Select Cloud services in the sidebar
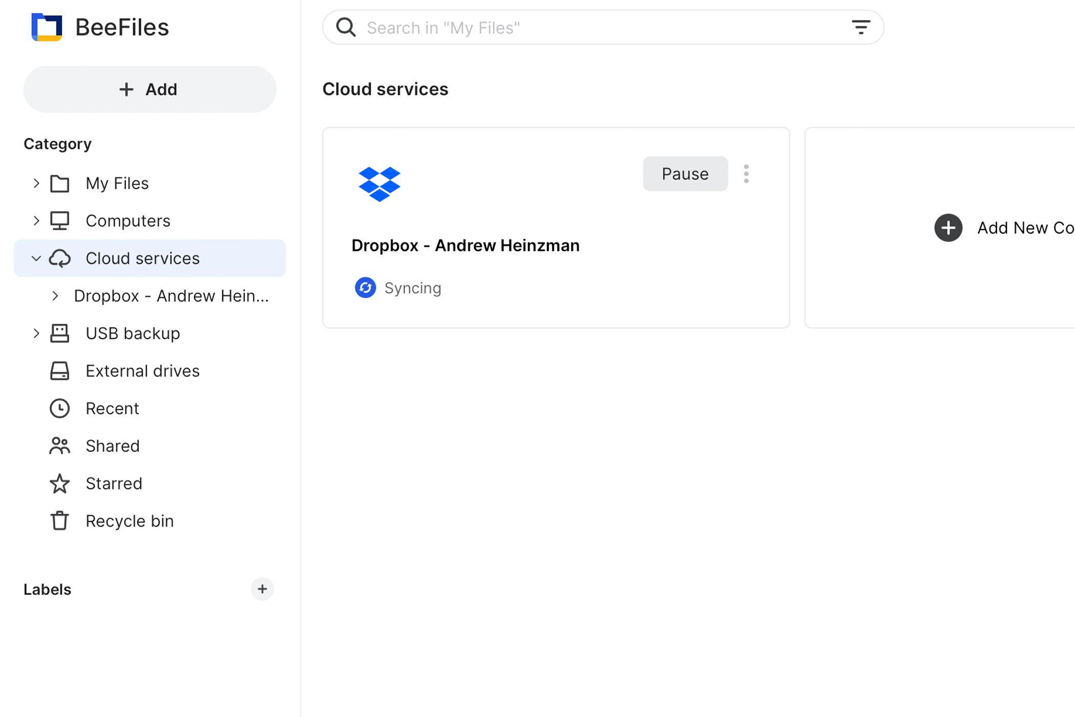 [149, 258]
